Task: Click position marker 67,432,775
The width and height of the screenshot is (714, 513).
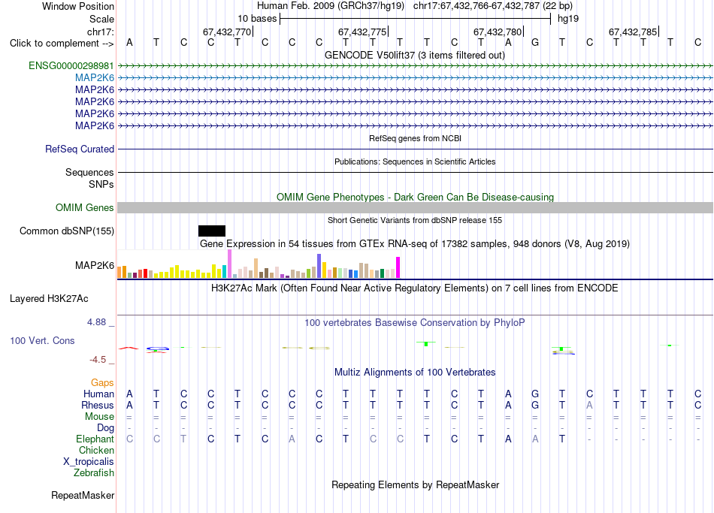Action: [x=362, y=32]
